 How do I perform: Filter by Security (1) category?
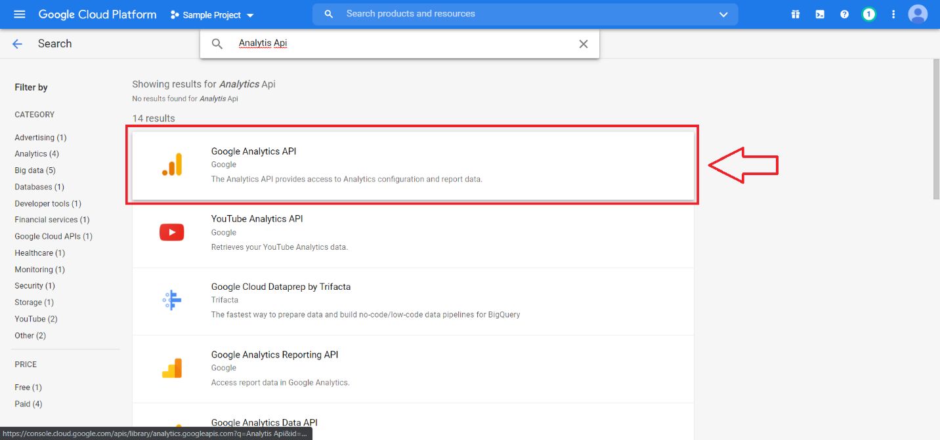[x=35, y=286]
